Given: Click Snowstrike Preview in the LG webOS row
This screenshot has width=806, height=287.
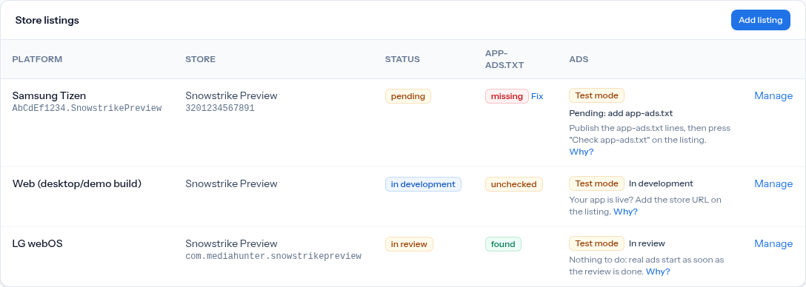Looking at the screenshot, I should pyautogui.click(x=231, y=243).
